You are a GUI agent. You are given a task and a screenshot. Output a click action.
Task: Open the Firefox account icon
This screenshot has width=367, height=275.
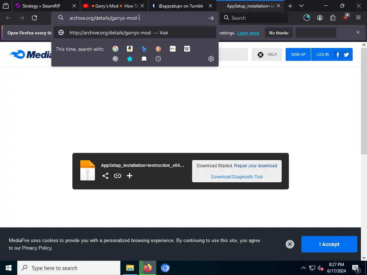[320, 18]
